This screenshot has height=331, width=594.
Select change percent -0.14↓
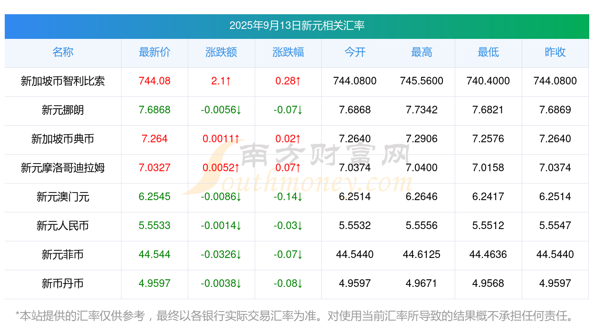(x=288, y=197)
